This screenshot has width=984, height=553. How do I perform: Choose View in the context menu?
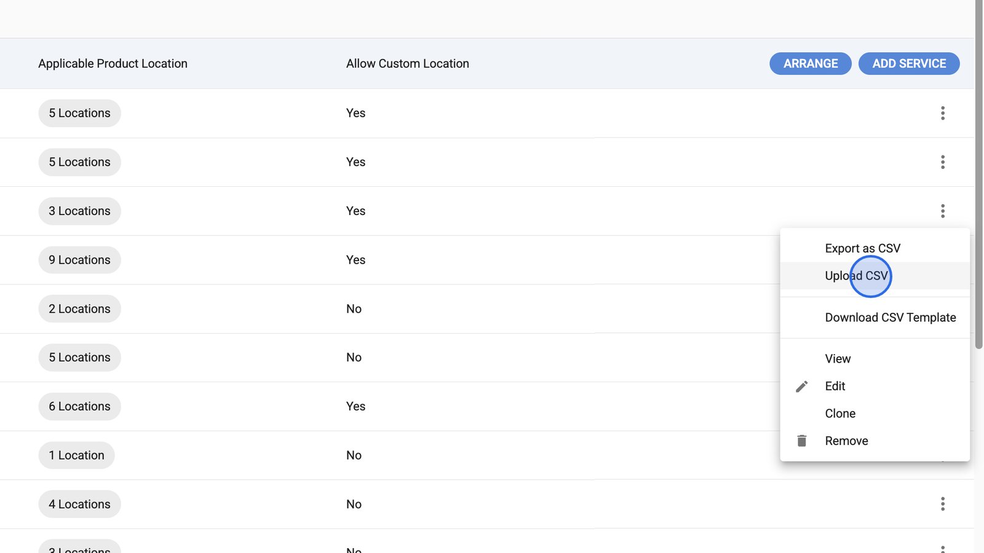[838, 359]
